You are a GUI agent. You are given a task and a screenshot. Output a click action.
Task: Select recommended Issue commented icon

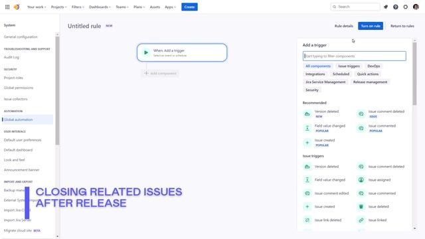[x=361, y=128]
